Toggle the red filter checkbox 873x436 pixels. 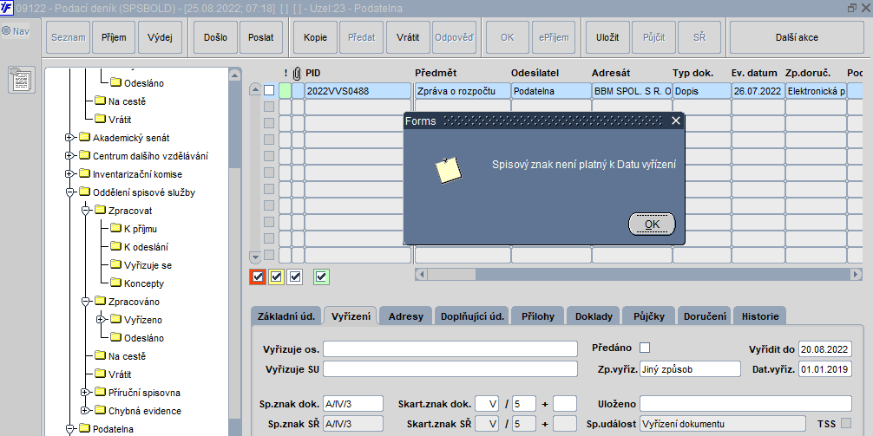coord(257,277)
